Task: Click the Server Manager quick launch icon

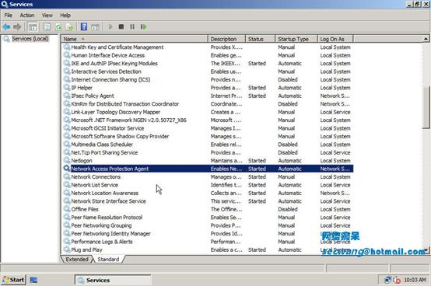Action: 33,280
